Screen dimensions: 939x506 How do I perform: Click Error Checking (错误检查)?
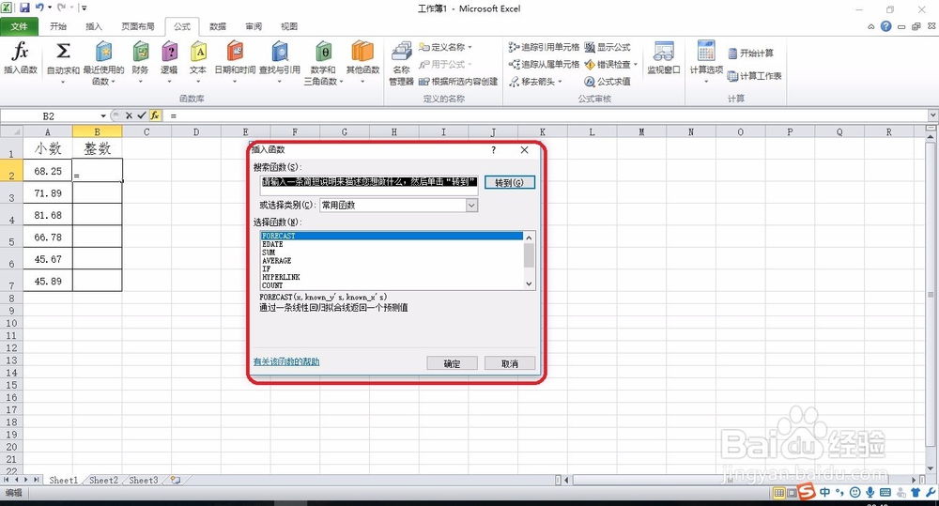608,64
